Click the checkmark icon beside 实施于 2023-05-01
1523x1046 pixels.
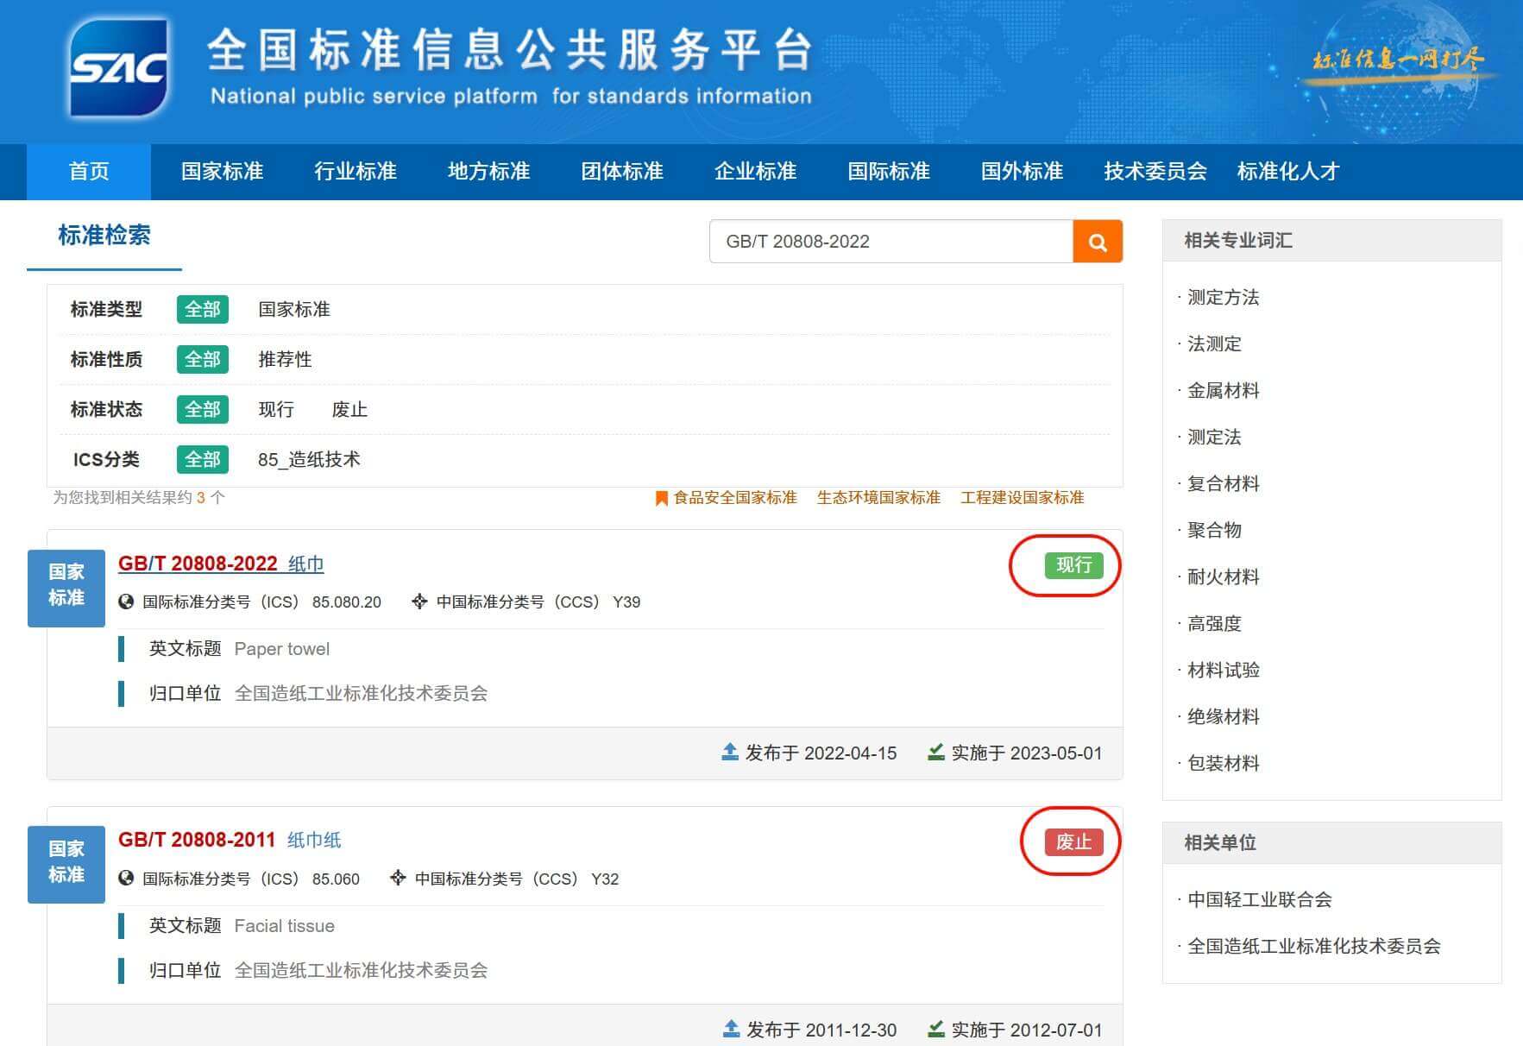pyautogui.click(x=935, y=753)
